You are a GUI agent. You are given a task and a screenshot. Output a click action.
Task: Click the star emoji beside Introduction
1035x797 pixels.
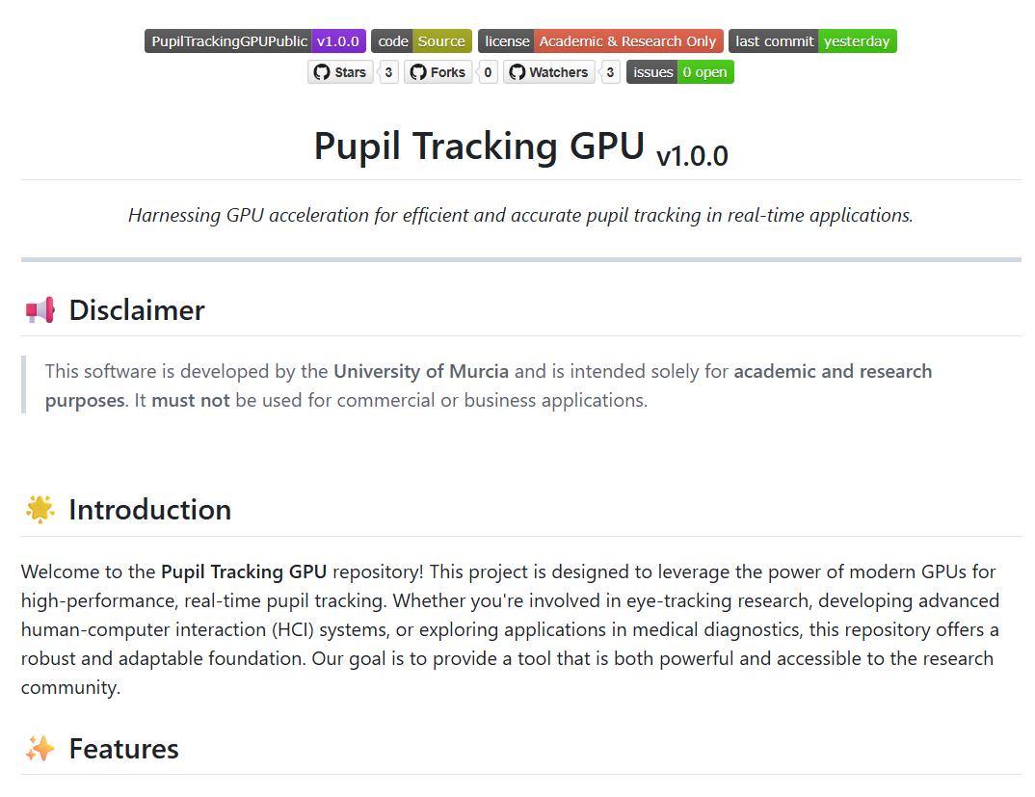coord(40,510)
